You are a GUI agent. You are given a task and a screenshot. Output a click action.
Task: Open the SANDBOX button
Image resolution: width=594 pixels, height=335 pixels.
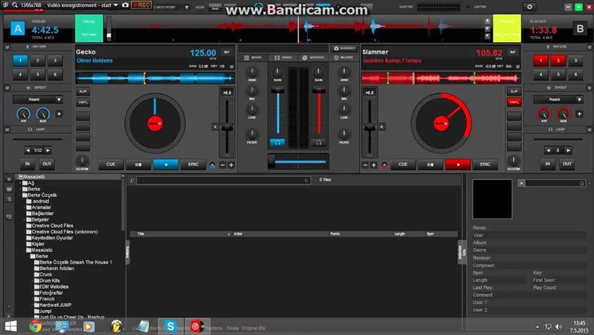point(344,48)
